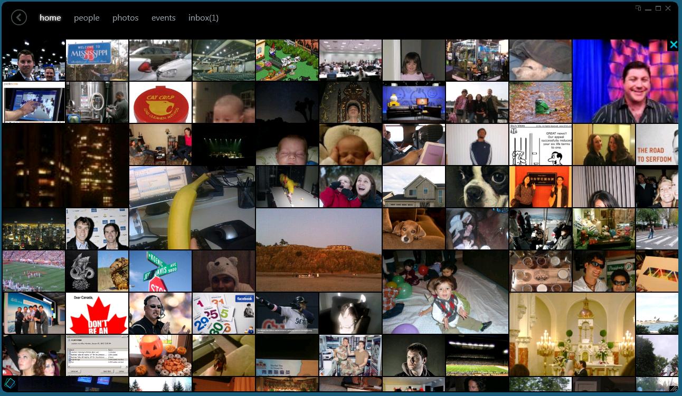Image resolution: width=682 pixels, height=396 pixels.
Task: Open the beagle lying on couch photo
Action: pyautogui.click(x=414, y=229)
